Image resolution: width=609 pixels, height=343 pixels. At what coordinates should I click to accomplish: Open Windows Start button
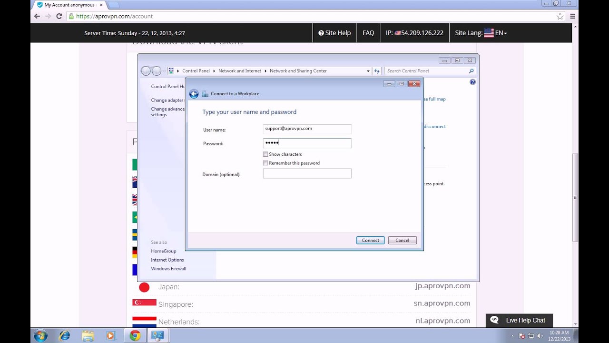tap(40, 335)
